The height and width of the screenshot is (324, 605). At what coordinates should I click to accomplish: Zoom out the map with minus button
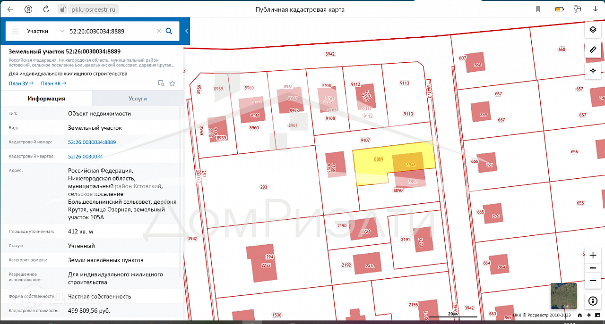click(x=593, y=281)
